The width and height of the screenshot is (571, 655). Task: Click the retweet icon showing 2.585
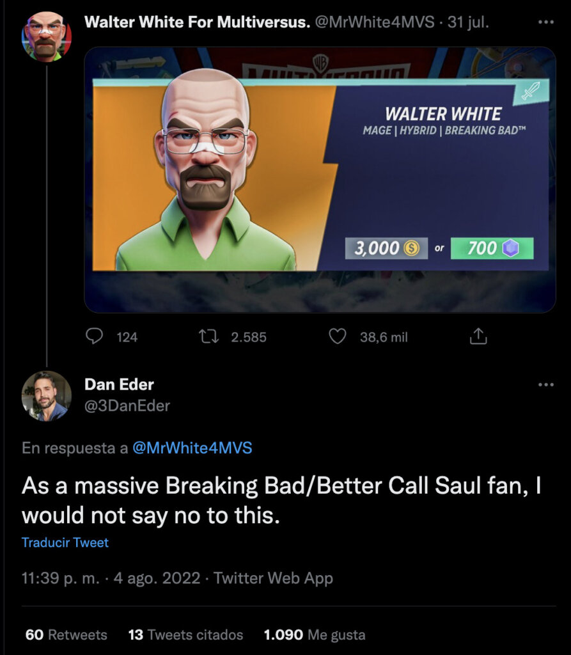point(208,336)
